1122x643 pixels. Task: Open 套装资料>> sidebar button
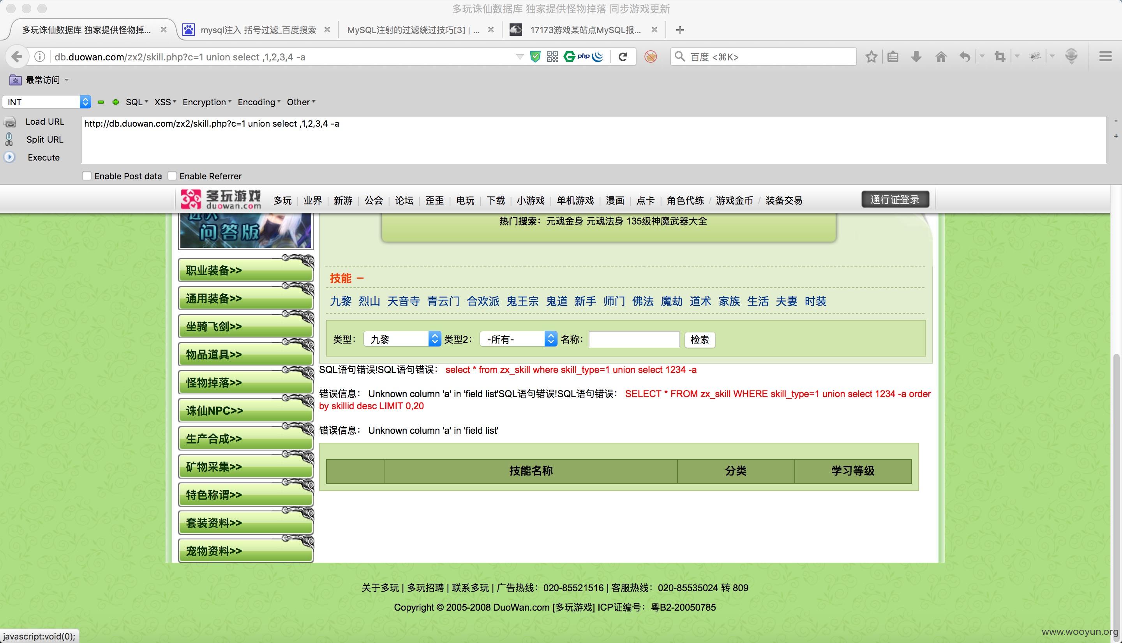click(245, 523)
